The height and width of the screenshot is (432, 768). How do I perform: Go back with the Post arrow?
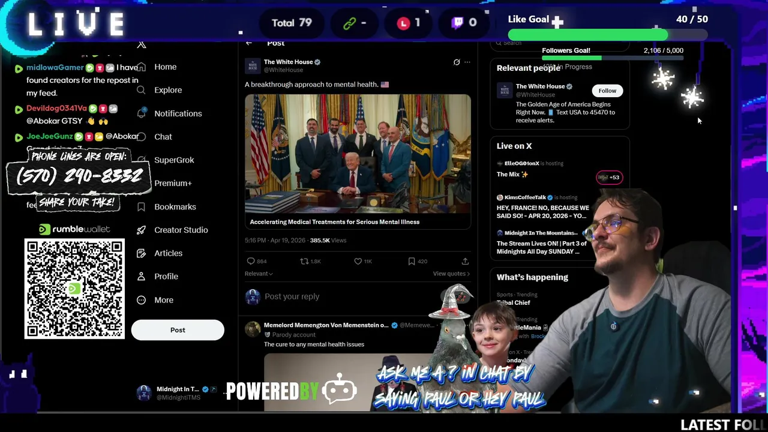tap(249, 43)
